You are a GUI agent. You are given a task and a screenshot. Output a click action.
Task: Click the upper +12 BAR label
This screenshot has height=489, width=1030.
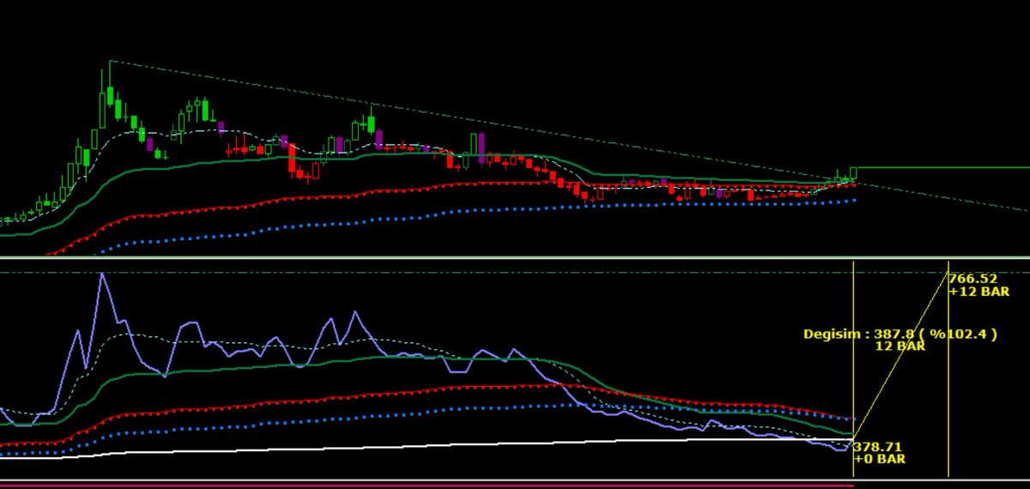pos(978,292)
